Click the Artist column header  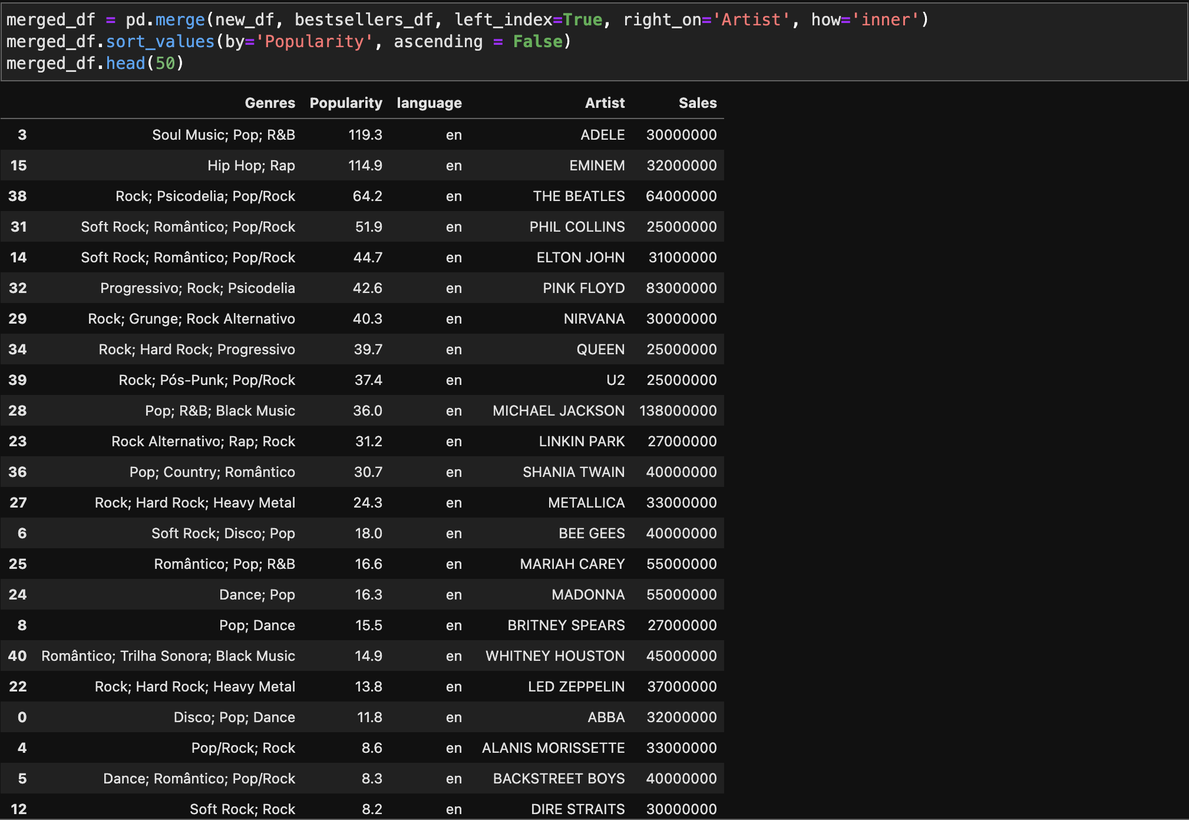tap(605, 103)
